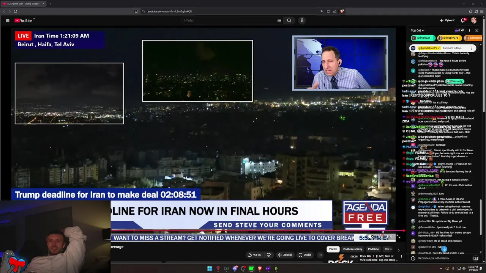Select the @tingley24 super chat chip
Viewport: 486px width, 273px height.
pyautogui.click(x=423, y=38)
